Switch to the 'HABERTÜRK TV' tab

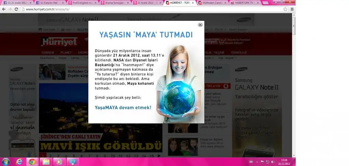(x=245, y=3)
